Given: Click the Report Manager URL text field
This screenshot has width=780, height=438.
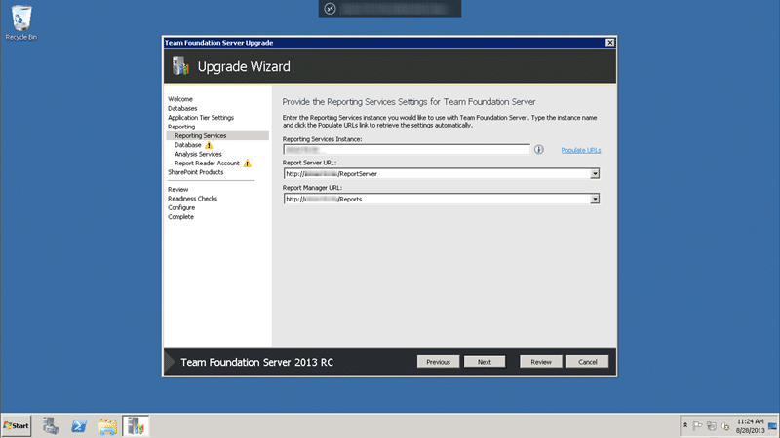Looking at the screenshot, I should 437,199.
